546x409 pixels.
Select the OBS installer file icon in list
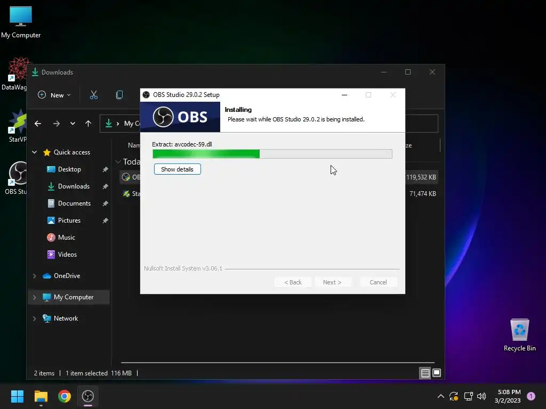click(x=126, y=177)
